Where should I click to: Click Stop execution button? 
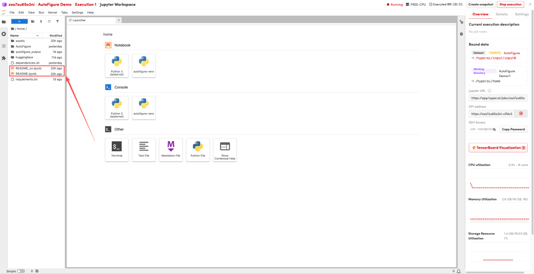pos(510,4)
